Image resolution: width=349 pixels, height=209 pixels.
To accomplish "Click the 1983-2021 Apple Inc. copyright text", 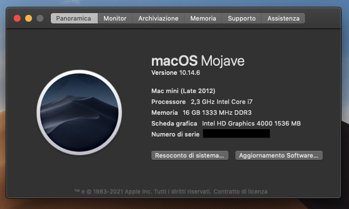I will click(143, 191).
